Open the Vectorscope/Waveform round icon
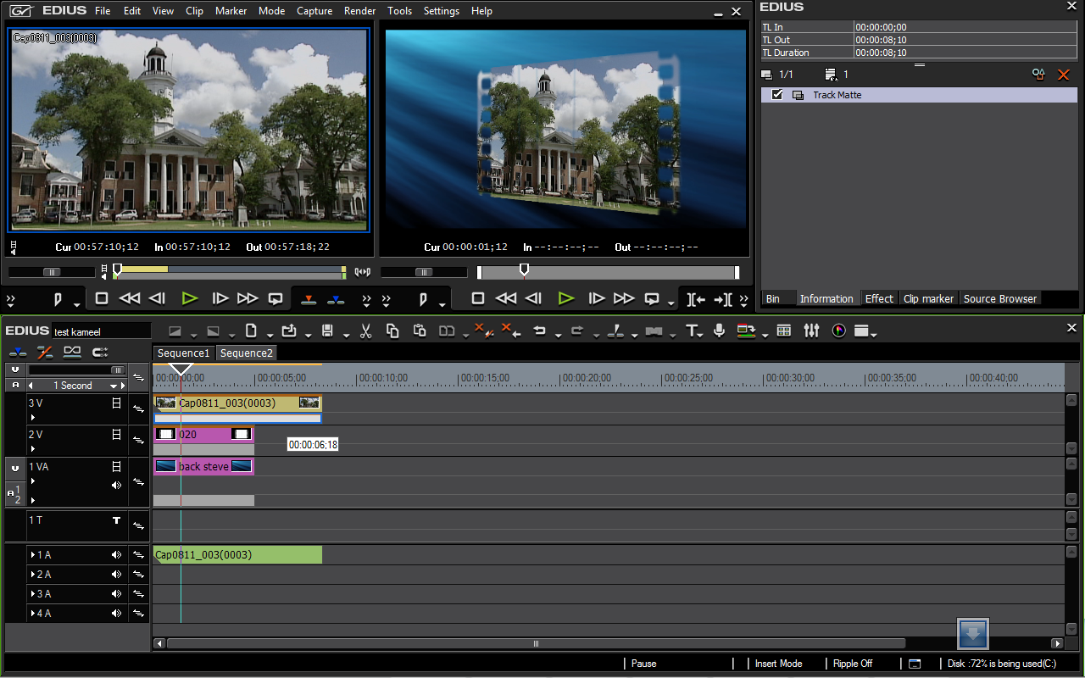The image size is (1085, 678). (839, 331)
